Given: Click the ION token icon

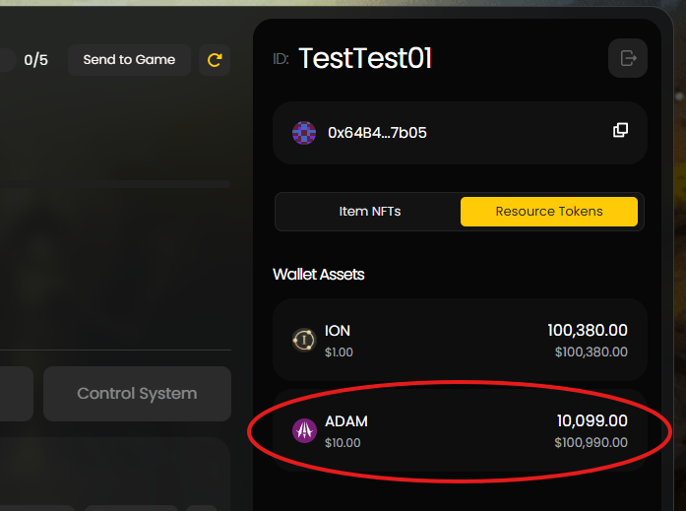Looking at the screenshot, I should [304, 340].
